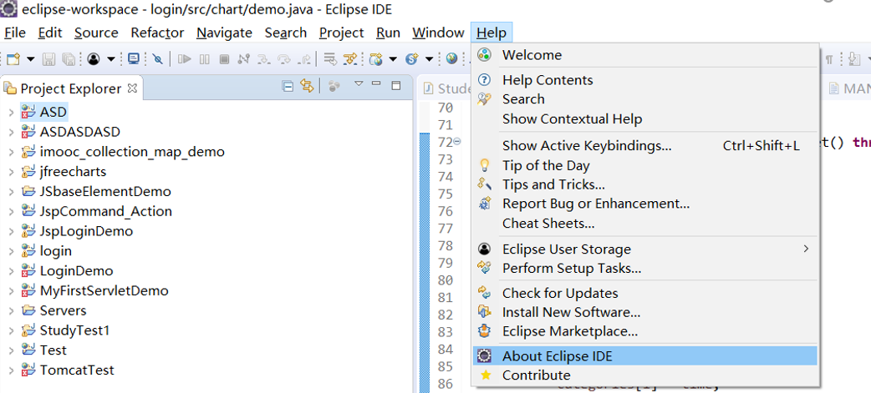Screen dimensions: 871x393
Task: Choose Cheat Sheets menu entry
Action: (645, 224)
